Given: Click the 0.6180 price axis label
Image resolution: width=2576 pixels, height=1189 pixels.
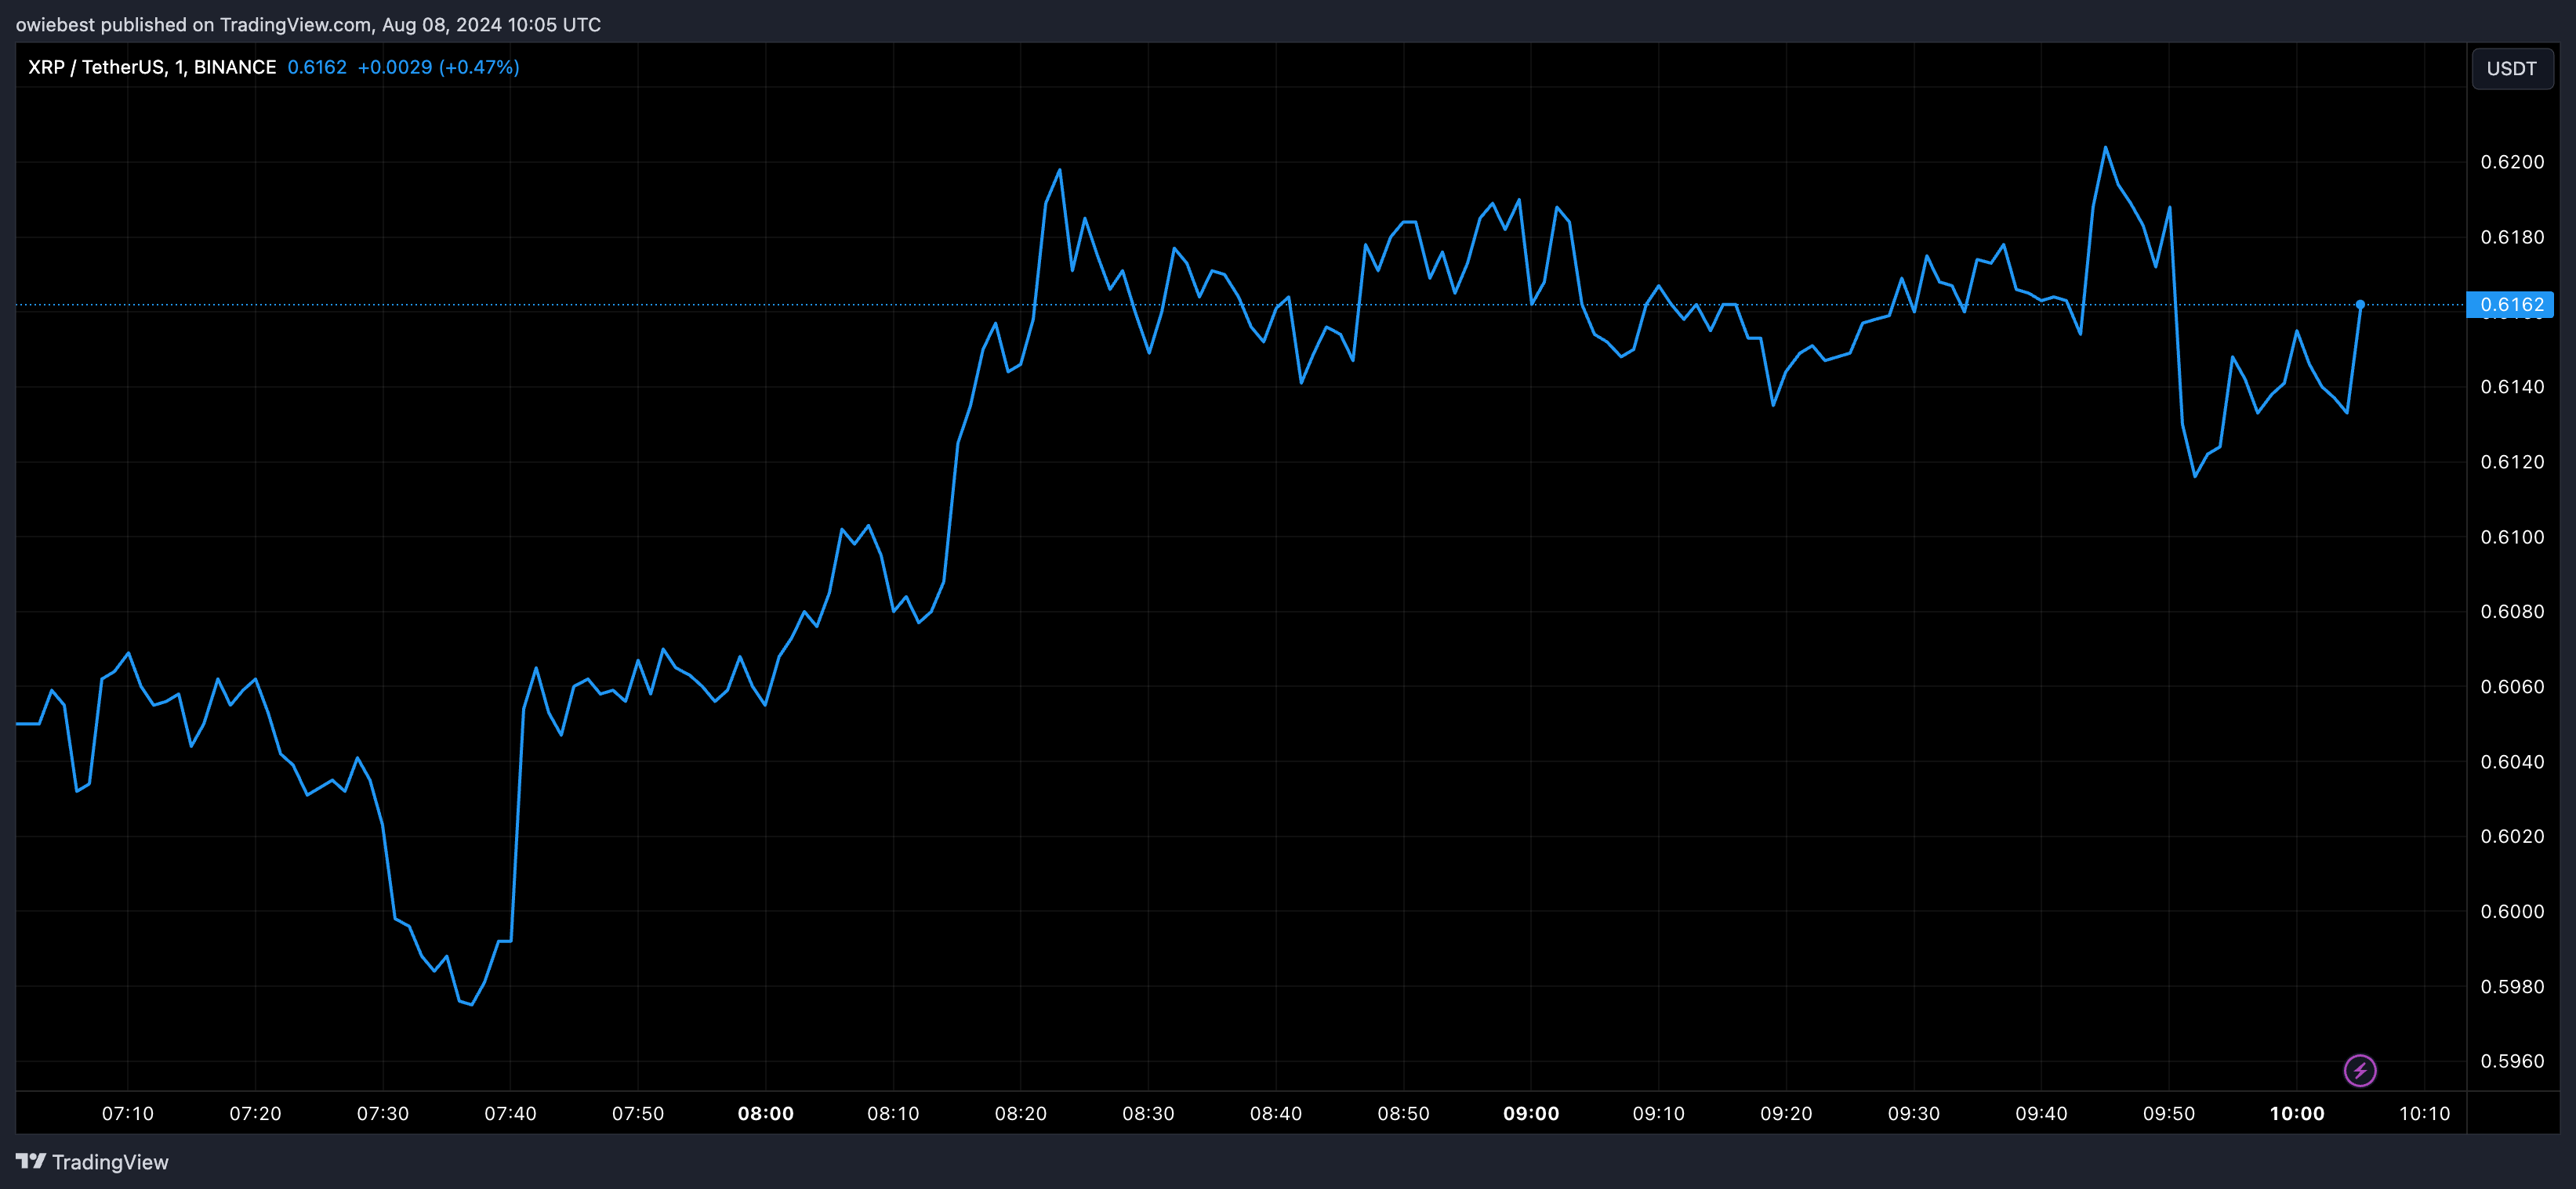Looking at the screenshot, I should [2512, 237].
